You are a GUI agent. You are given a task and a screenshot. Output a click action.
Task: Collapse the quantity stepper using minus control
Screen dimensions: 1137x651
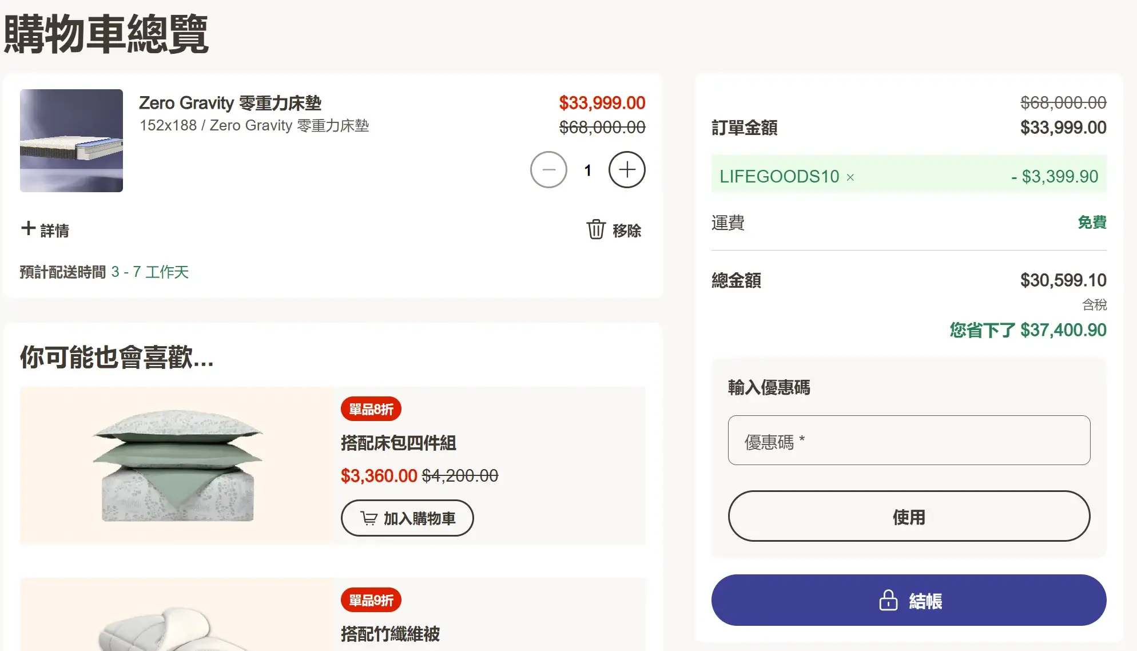coord(548,169)
